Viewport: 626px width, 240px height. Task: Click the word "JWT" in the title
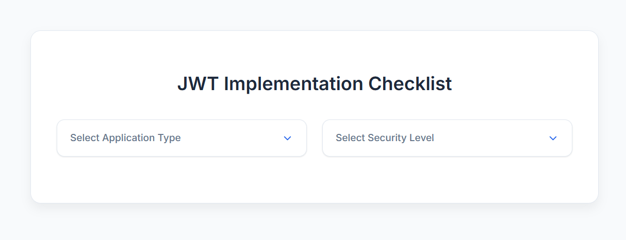point(197,84)
